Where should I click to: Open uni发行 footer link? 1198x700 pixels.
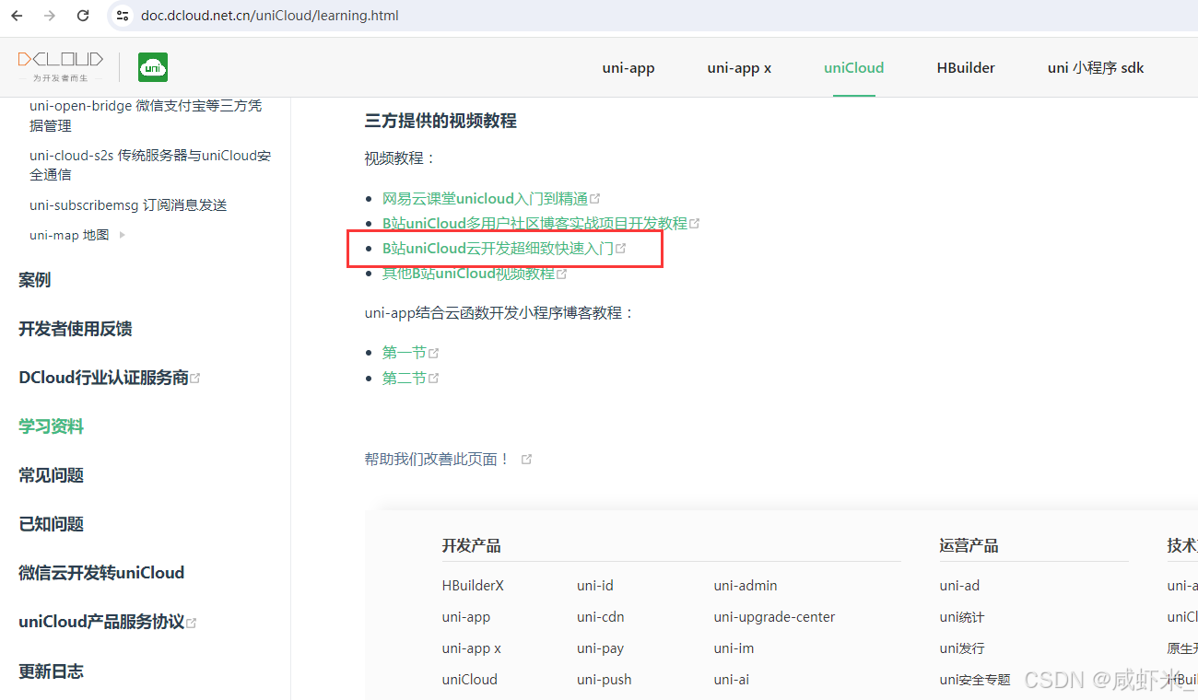[962, 648]
